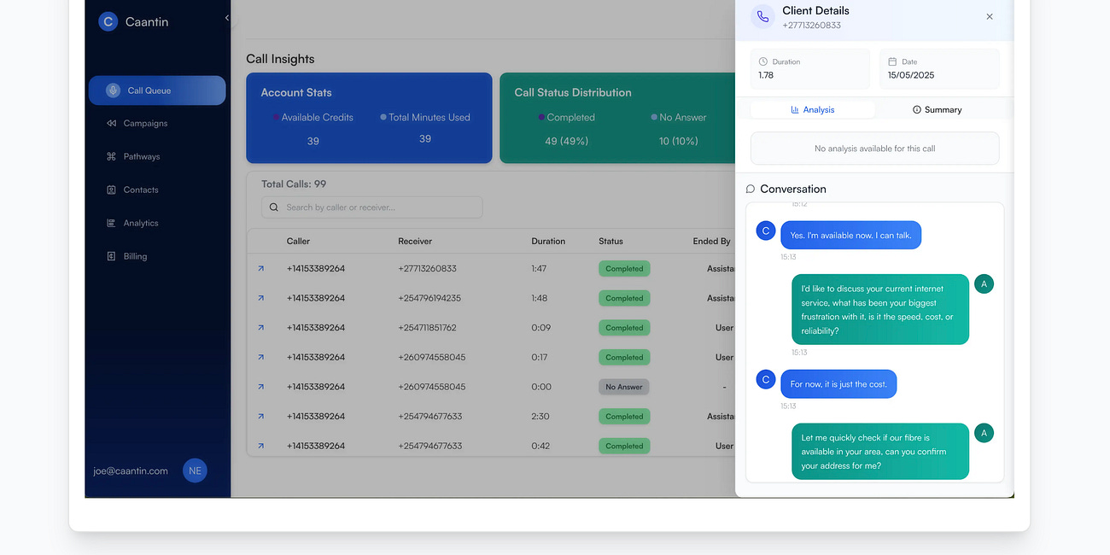This screenshot has height=555, width=1110.
Task: Click the assistant message about confirming your address
Action: click(x=880, y=452)
